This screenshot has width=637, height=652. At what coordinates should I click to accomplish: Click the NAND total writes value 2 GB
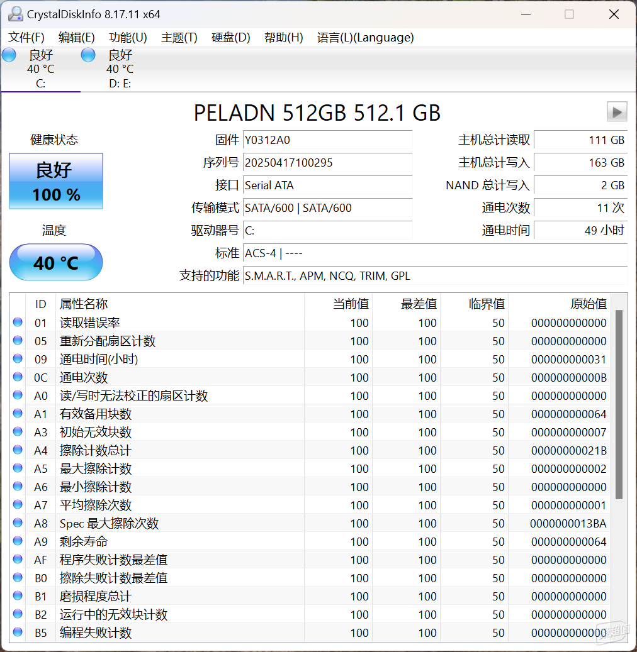(x=580, y=185)
